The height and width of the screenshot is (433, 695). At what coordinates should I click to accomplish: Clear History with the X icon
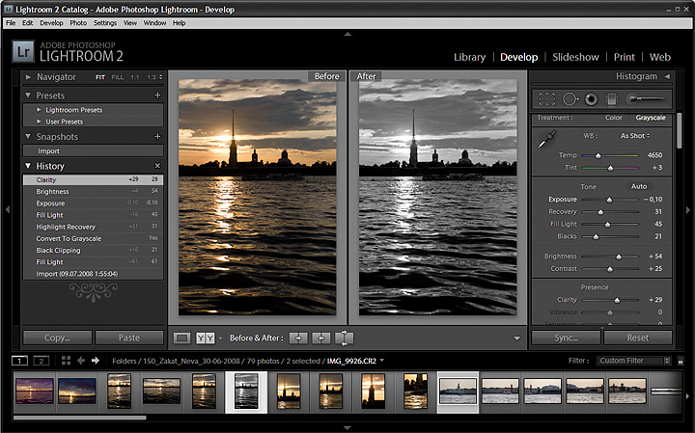157,166
